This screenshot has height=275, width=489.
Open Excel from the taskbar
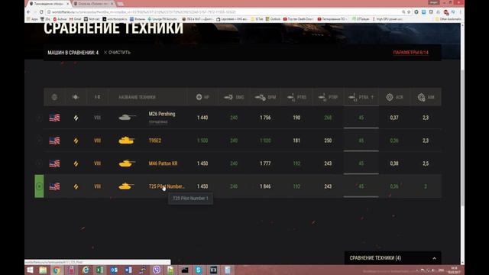click(x=99, y=270)
